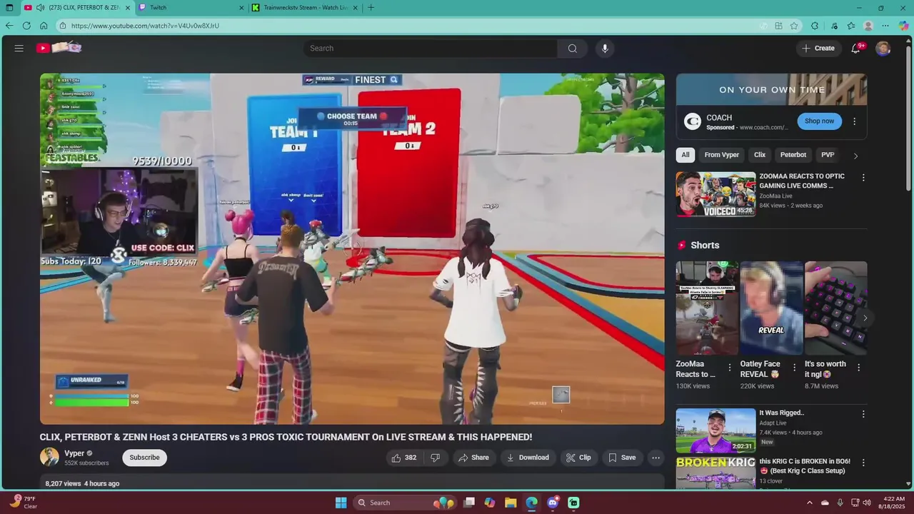Save video to playlist
This screenshot has width=914, height=514.
pyautogui.click(x=621, y=458)
